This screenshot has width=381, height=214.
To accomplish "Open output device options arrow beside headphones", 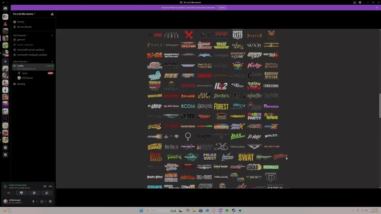I will point(45,201).
